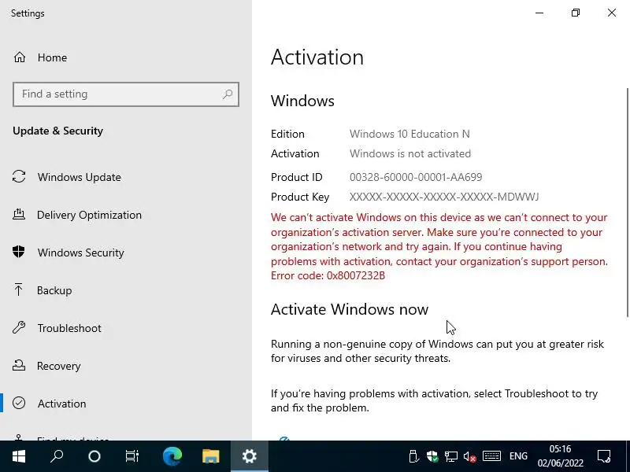Click the Delivery Optimization icon
Viewport: 630px width, 472px height.
pyautogui.click(x=19, y=214)
